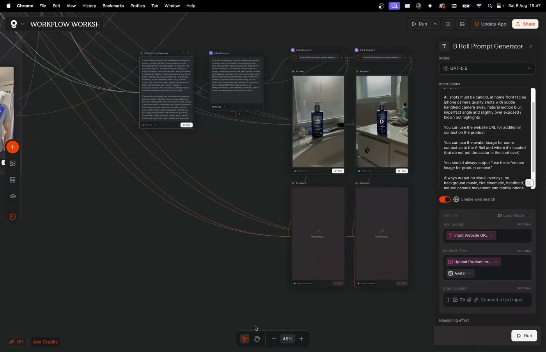
Task: Close the B Roll Prompt Generator panel
Action: 531,46
